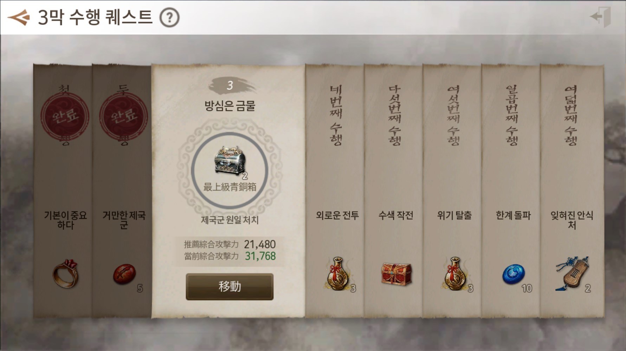Select completed quest 거만한 제국군
The image size is (626, 351).
pos(122,191)
